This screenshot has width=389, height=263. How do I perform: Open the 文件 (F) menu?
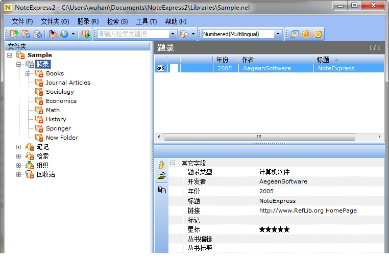(x=22, y=21)
